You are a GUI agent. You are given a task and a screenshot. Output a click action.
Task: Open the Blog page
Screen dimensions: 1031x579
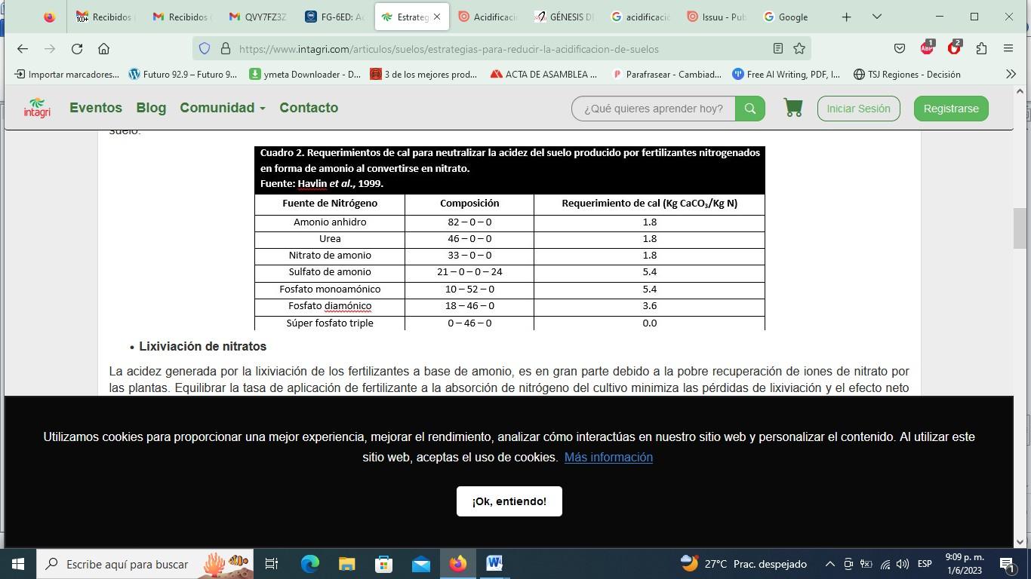point(151,108)
